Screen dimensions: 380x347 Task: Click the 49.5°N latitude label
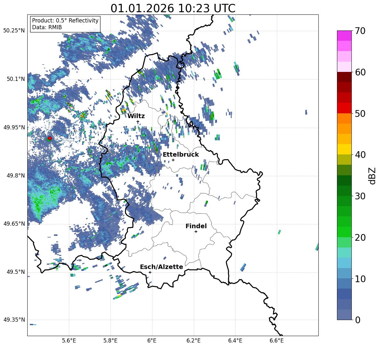(x=16, y=272)
